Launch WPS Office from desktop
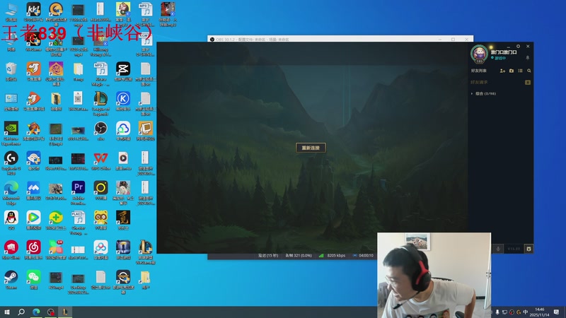The height and width of the screenshot is (318, 566). click(x=100, y=161)
